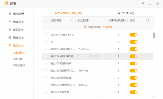
Task: Select the 禁止360全家桶安装 rule name
Action: [x=61, y=78]
